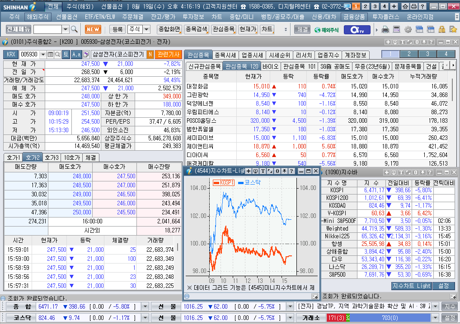The height and width of the screenshot is (324, 460).
Task: Select watchlist page 3 button
Action: [x=427, y=54]
